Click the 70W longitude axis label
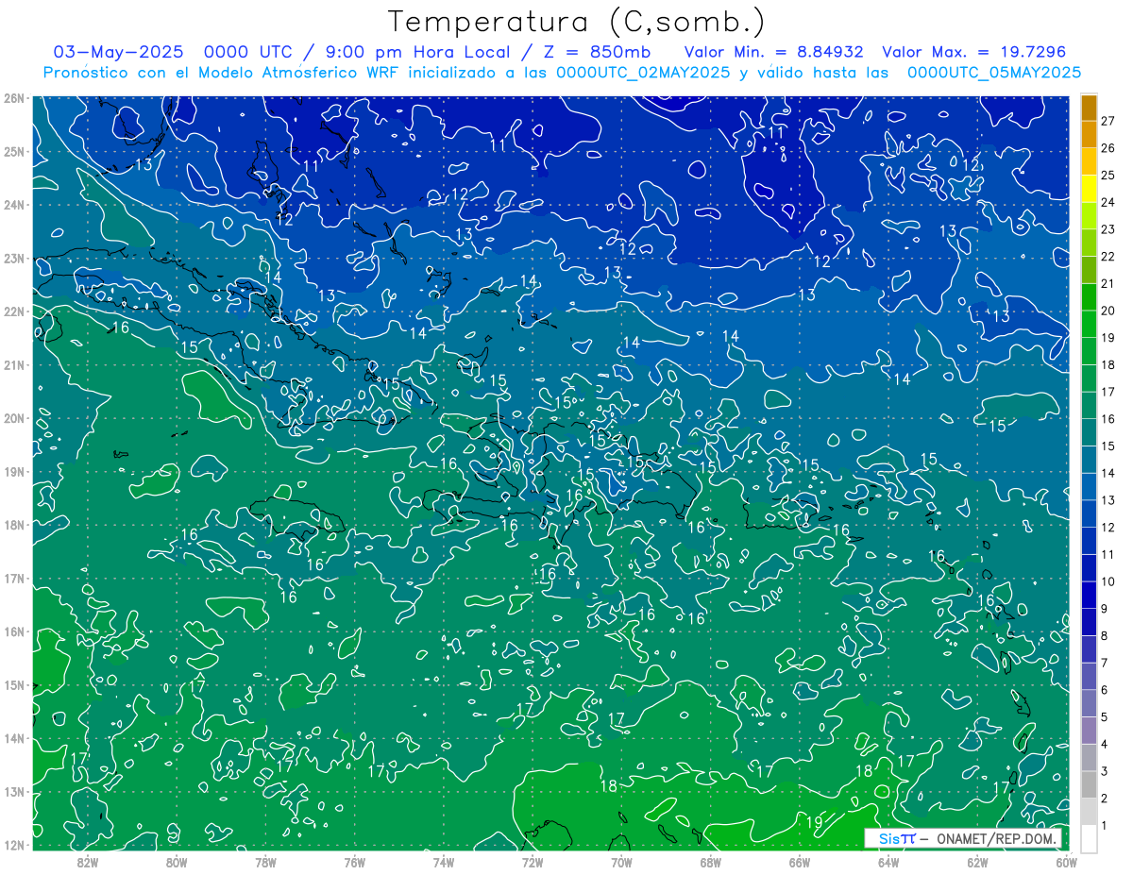The height and width of the screenshot is (875, 1133). click(621, 862)
